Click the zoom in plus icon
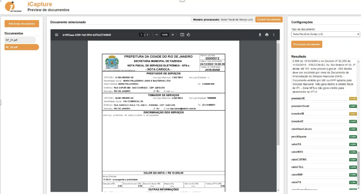 pos(173,35)
